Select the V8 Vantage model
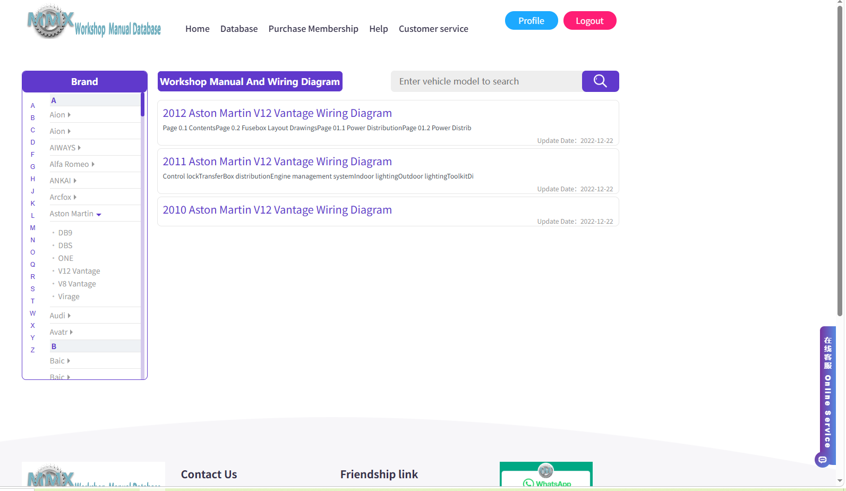846x491 pixels. pos(77,284)
